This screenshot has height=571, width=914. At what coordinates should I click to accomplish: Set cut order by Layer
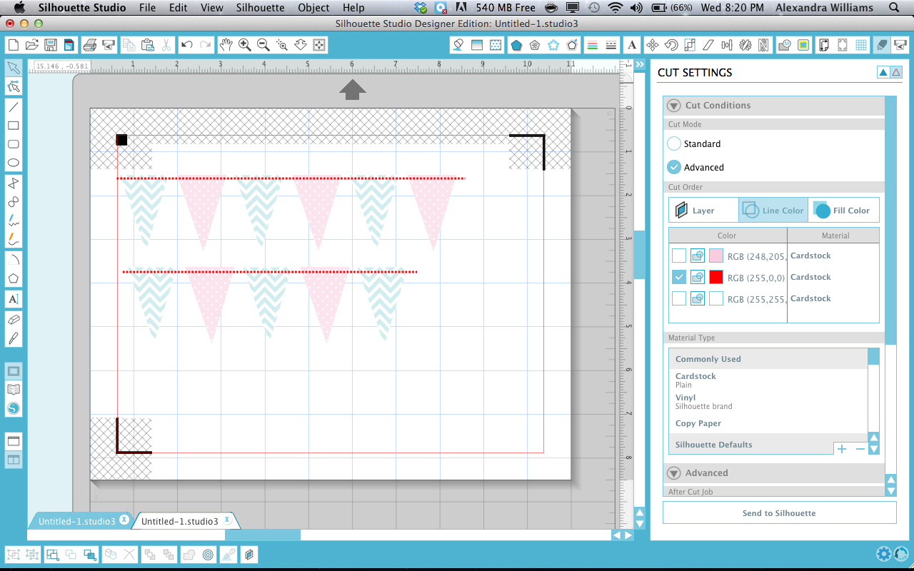(x=703, y=211)
